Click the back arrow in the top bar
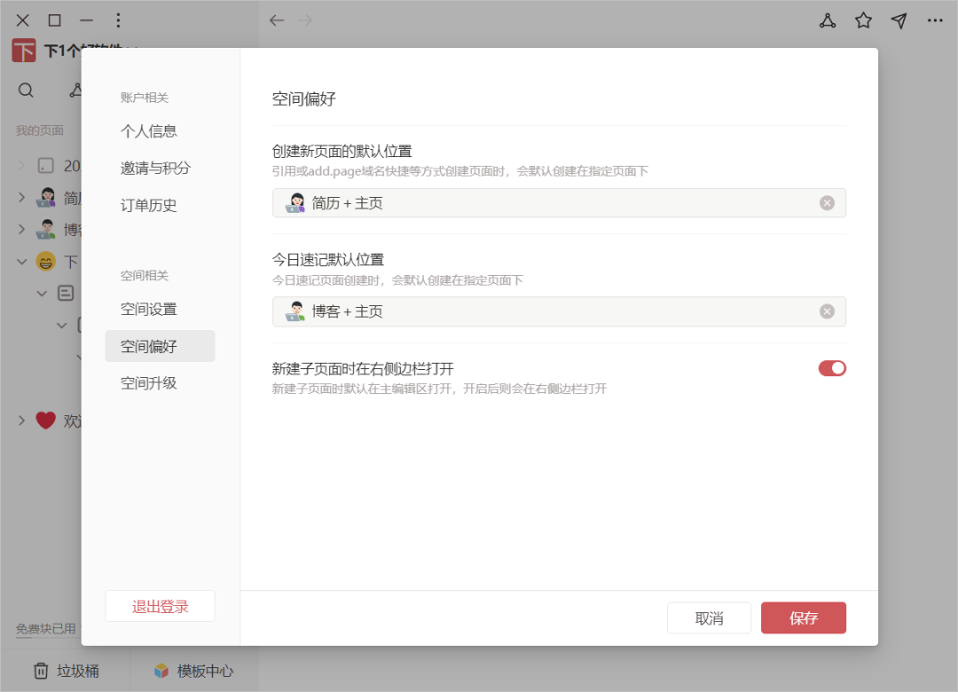 pyautogui.click(x=275, y=20)
